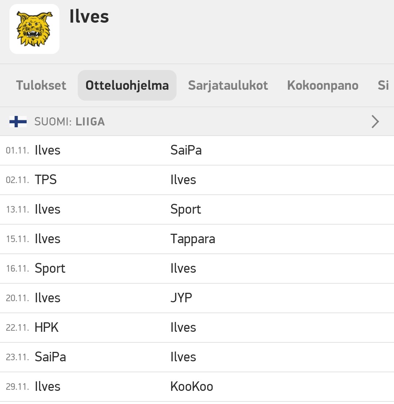
Task: Expand the Suomi Liiga chevron arrow
Action: click(375, 122)
